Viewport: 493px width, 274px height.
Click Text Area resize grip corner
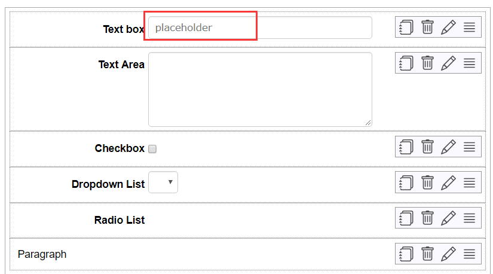[x=368, y=123]
